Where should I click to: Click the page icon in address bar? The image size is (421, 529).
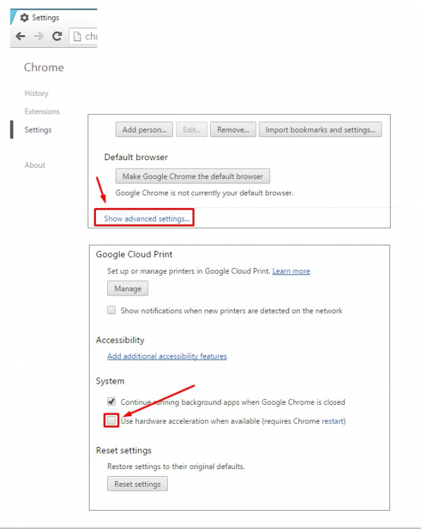[78, 36]
